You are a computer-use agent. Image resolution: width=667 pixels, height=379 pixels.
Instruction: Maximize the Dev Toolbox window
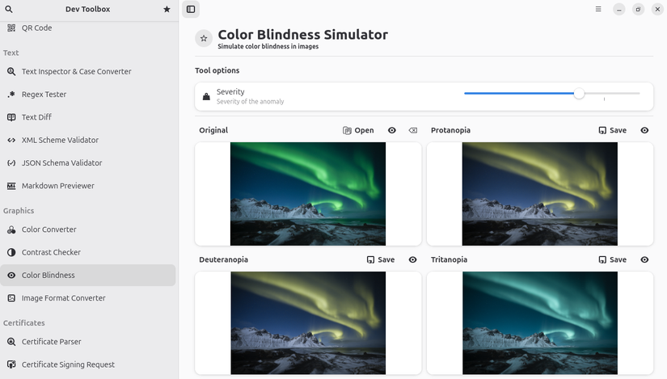coord(638,10)
